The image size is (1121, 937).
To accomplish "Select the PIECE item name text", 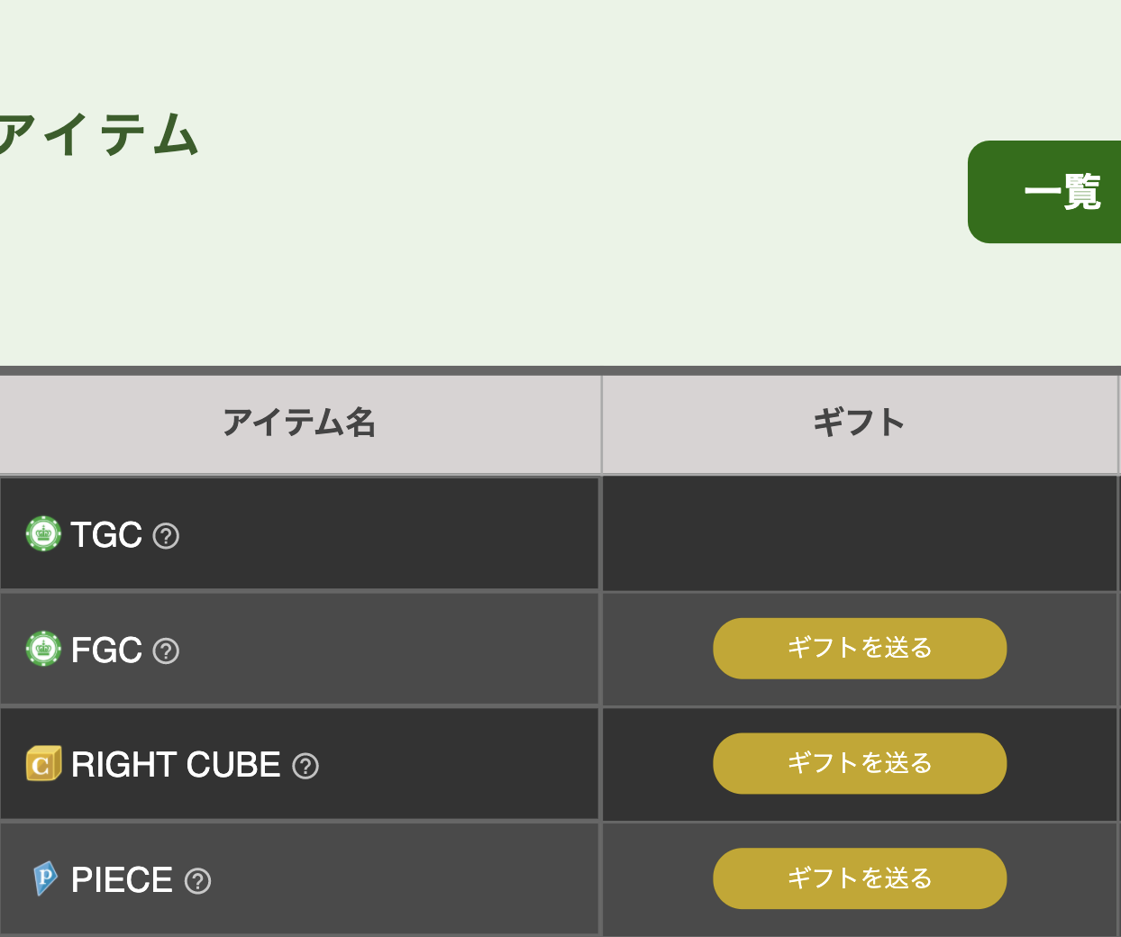I will click(122, 880).
